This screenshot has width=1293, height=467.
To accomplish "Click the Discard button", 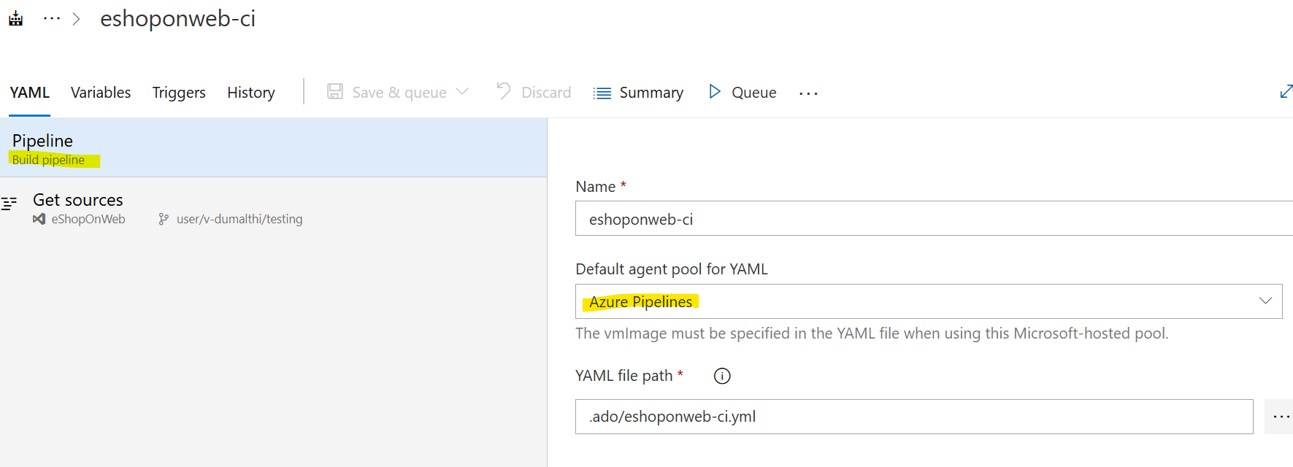I will [534, 93].
